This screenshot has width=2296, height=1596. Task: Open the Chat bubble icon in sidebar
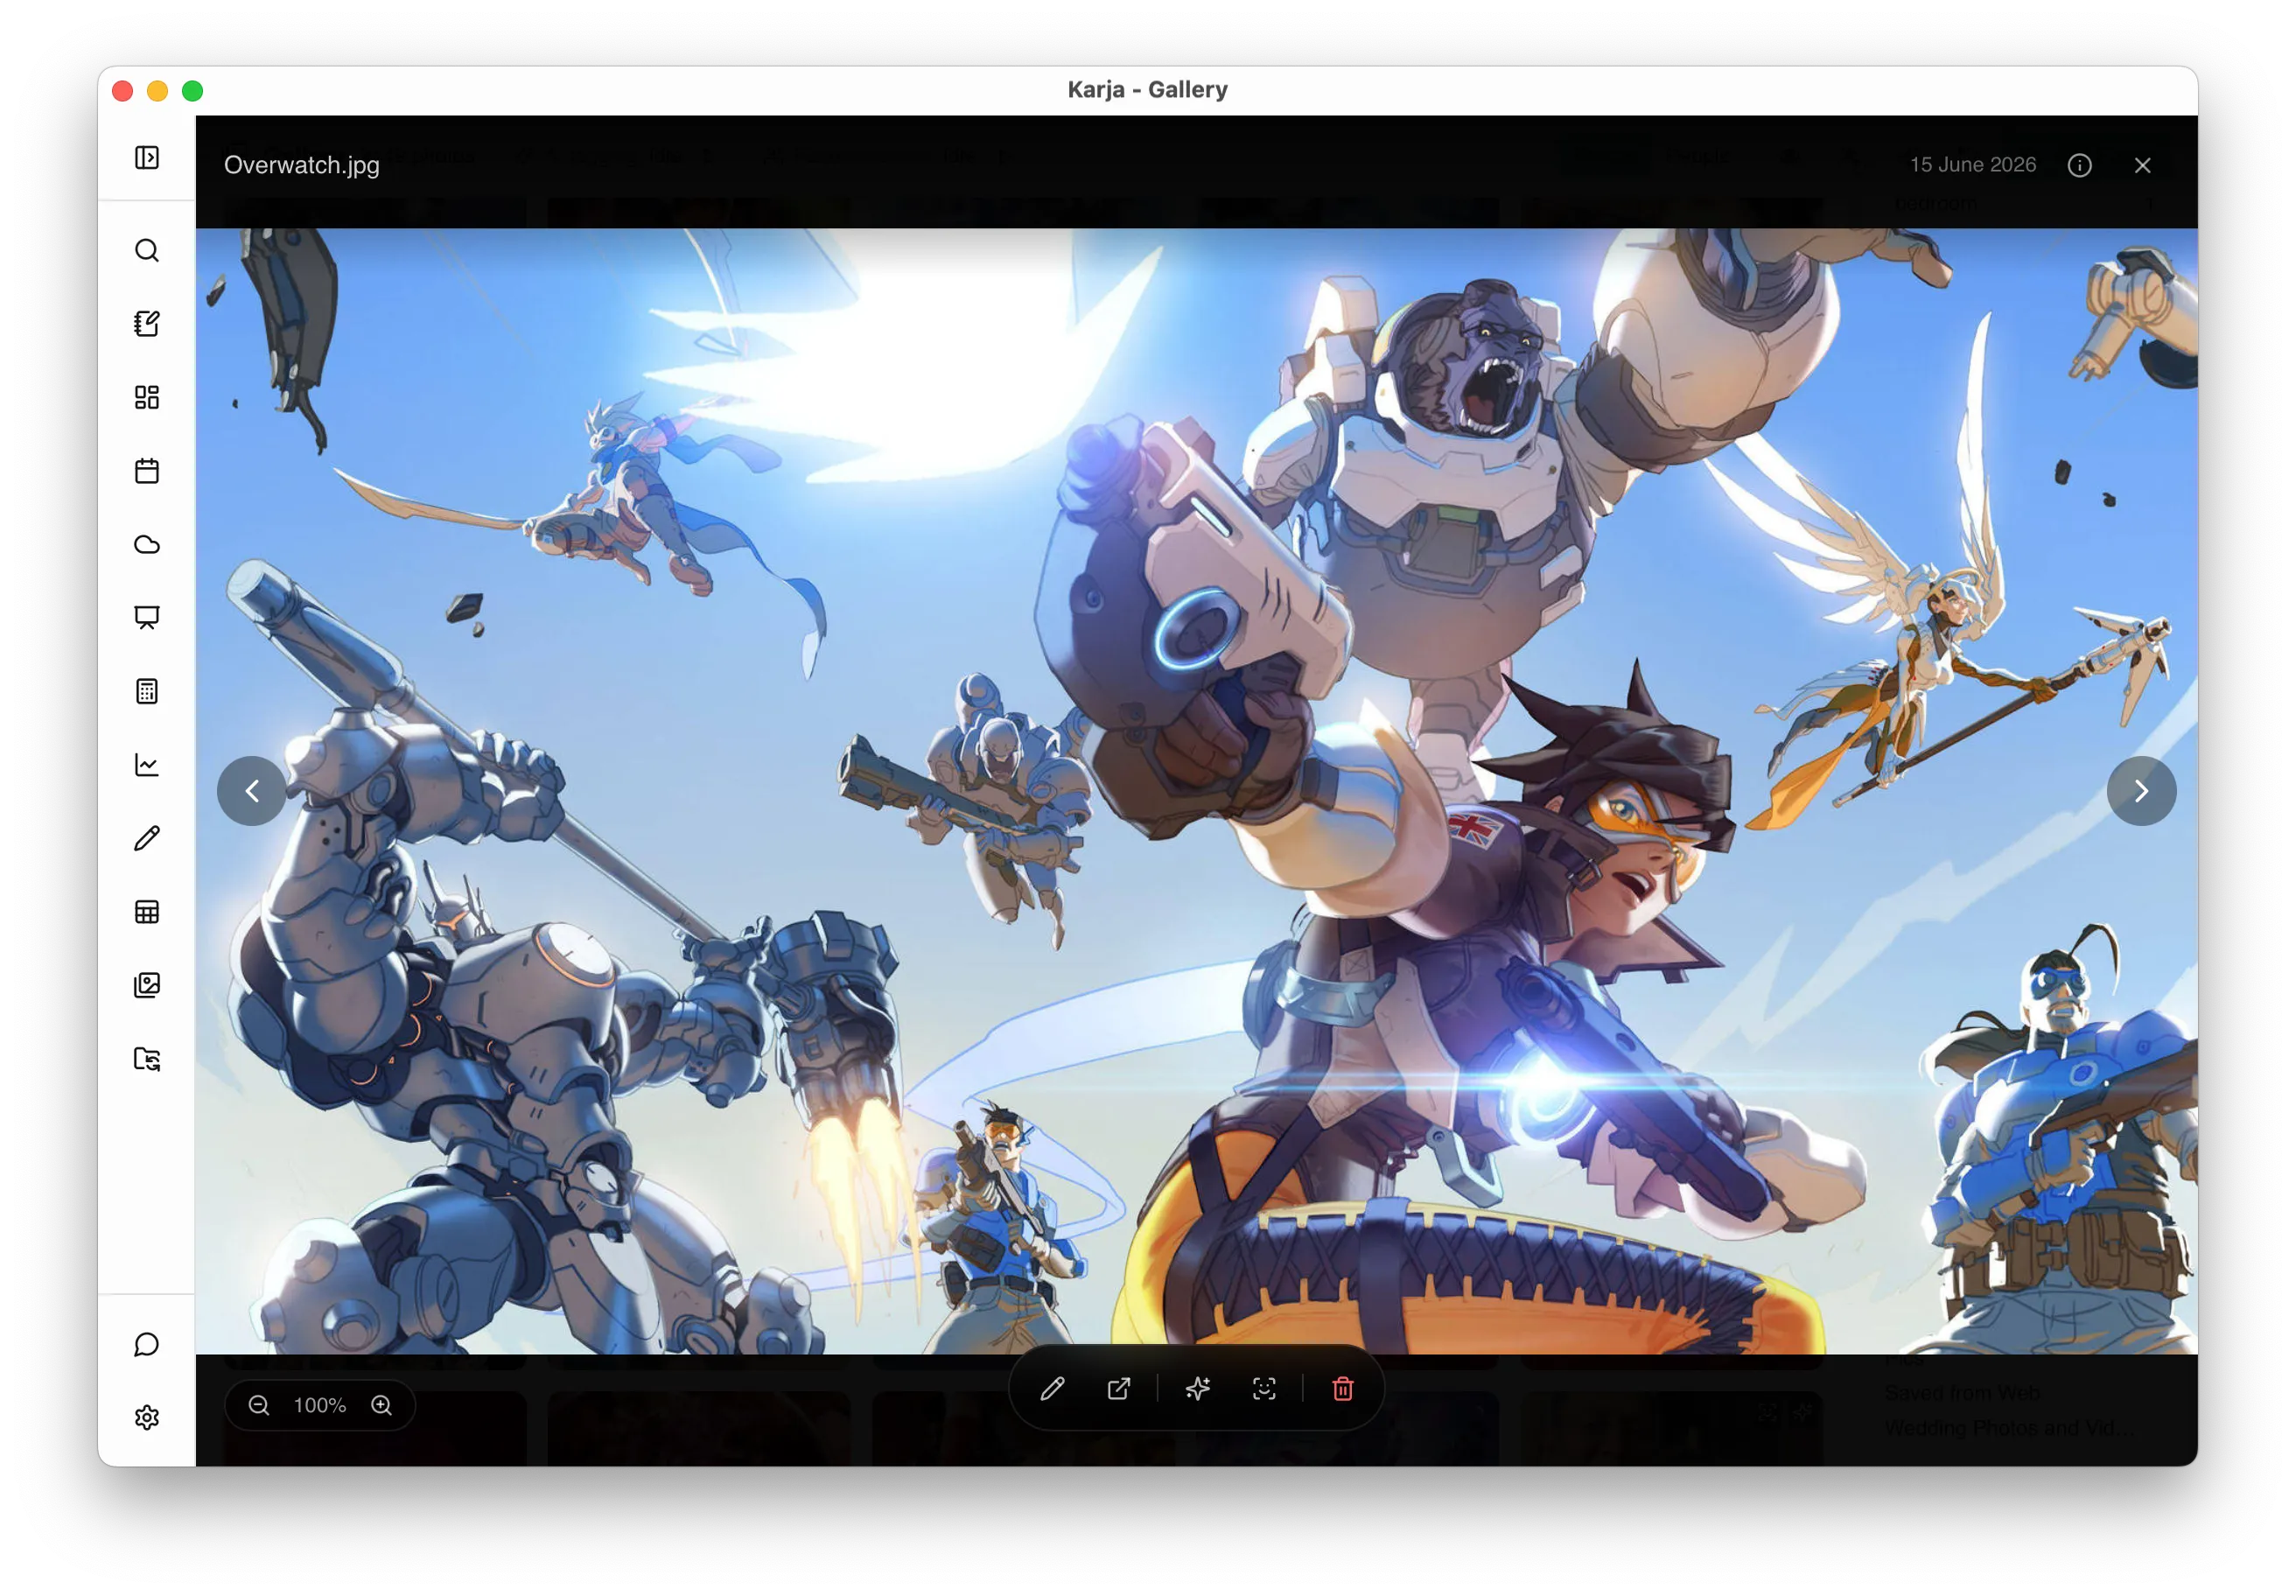pyautogui.click(x=147, y=1345)
